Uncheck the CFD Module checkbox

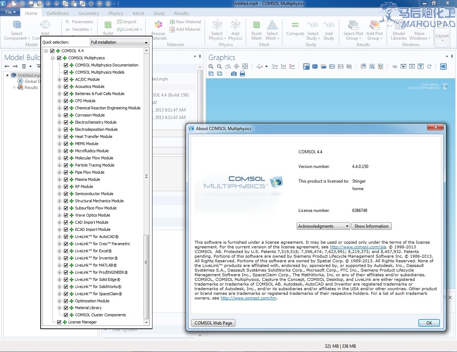click(66, 101)
